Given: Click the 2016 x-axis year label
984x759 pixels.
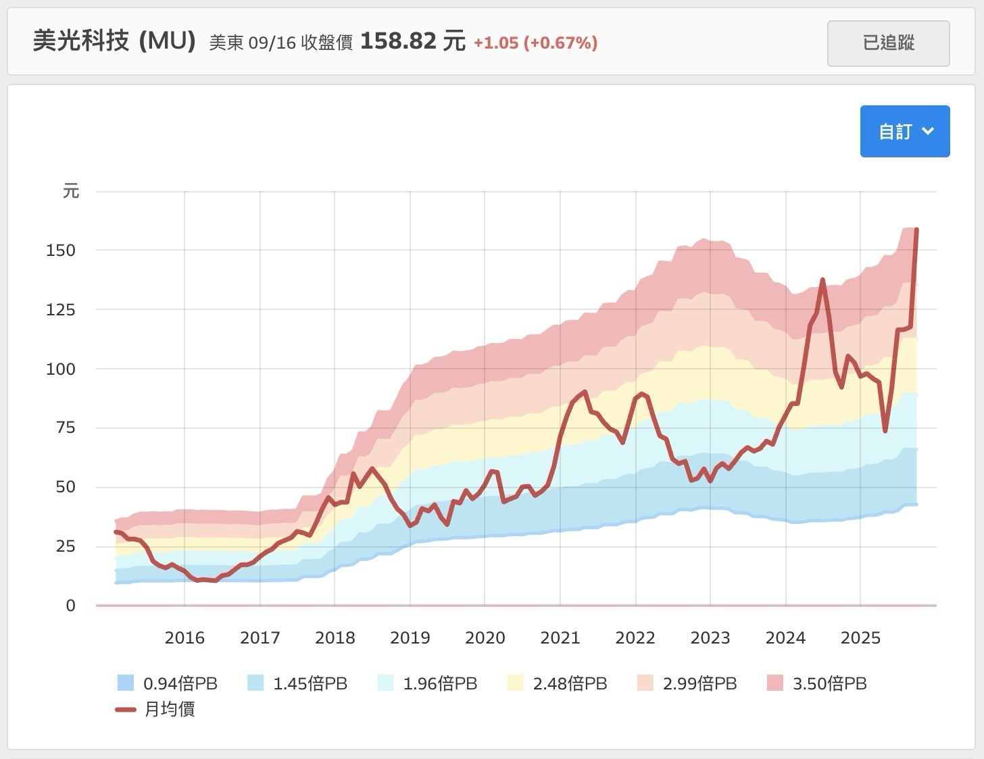Looking at the screenshot, I should [184, 638].
